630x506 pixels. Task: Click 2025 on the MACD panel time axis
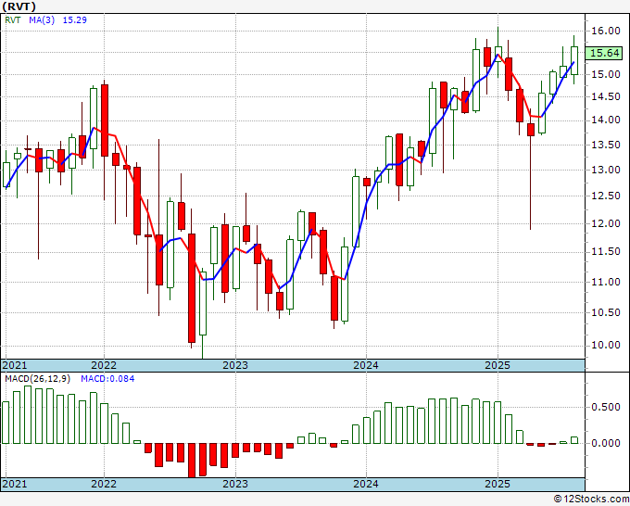click(x=498, y=484)
